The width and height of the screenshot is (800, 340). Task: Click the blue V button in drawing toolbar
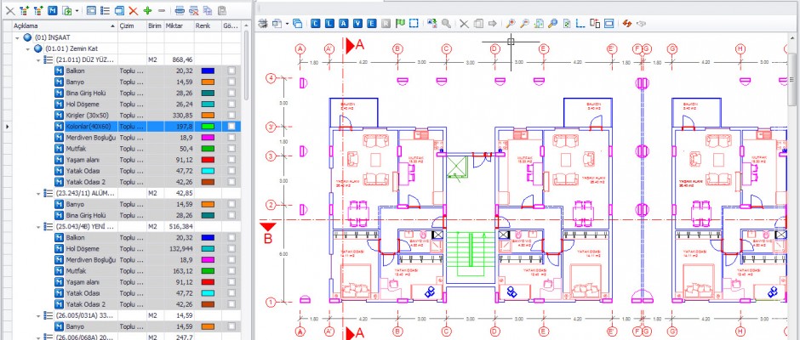tap(357, 24)
